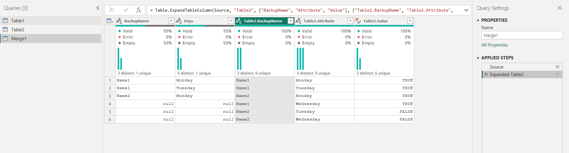Image resolution: width=569 pixels, height=153 pixels.
Task: Collapse the Queries pane with the chevron
Action: [98, 8]
